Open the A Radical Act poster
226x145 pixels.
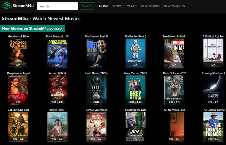[213, 53]
